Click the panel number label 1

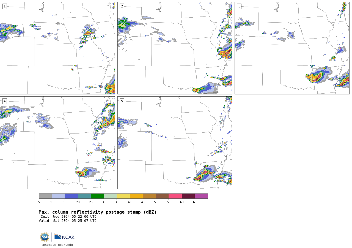4,6
